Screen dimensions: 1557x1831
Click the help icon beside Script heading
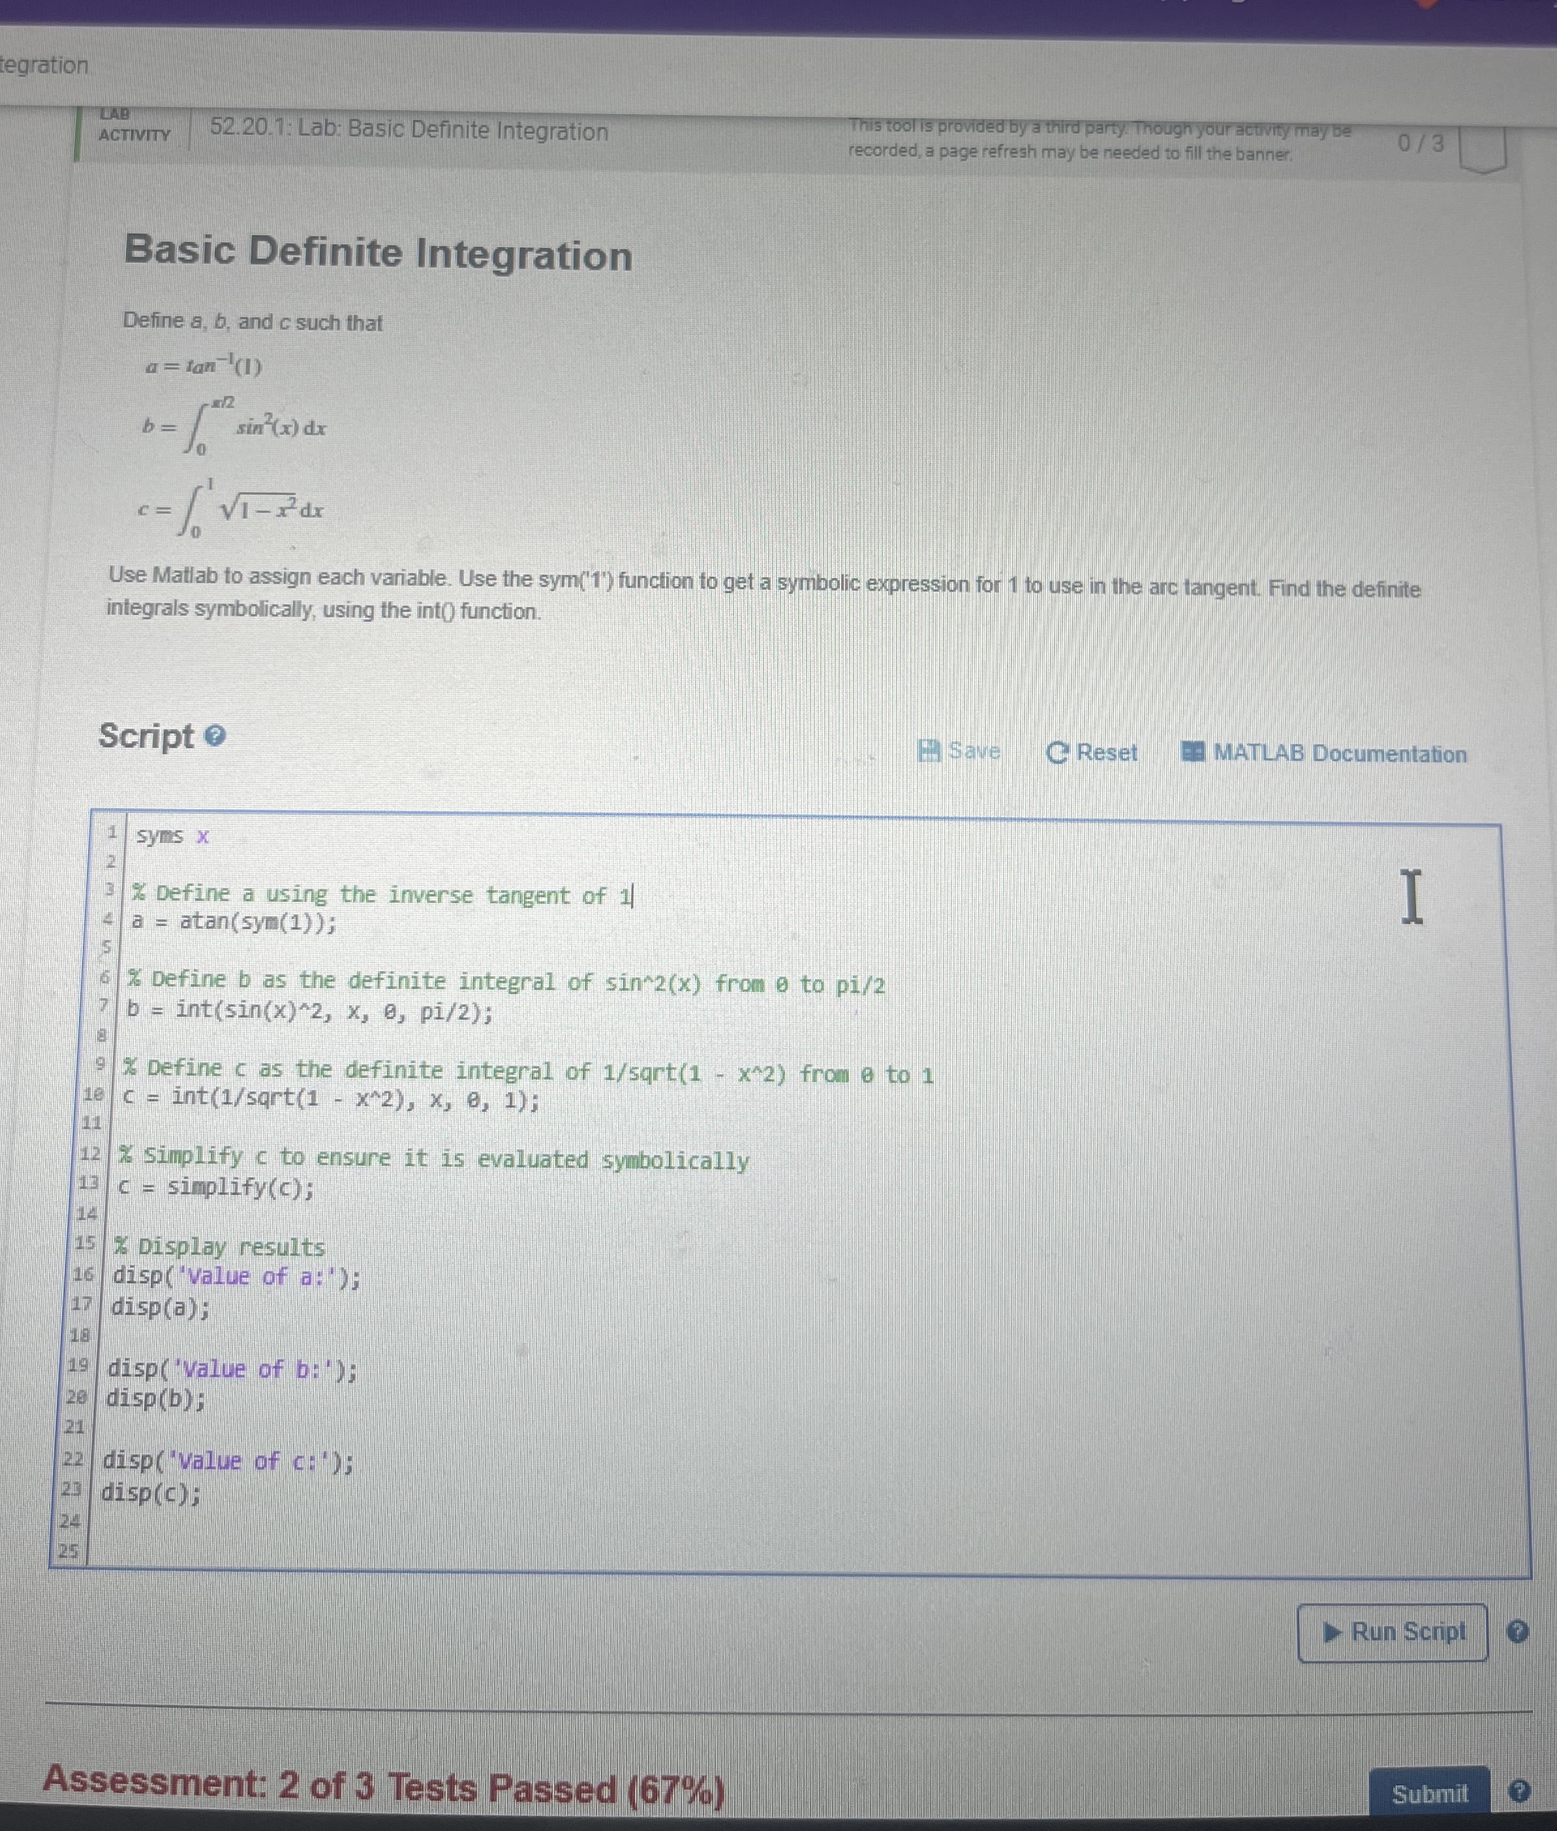(215, 735)
